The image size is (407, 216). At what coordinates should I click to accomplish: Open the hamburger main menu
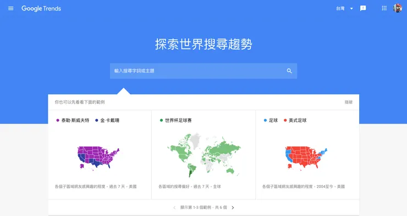[10, 8]
